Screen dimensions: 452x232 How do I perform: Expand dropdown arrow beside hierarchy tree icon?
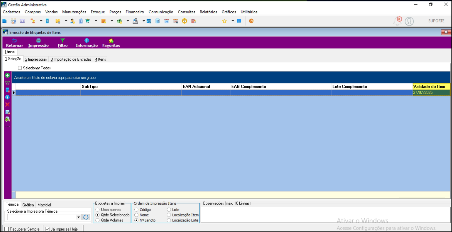coord(41,21)
